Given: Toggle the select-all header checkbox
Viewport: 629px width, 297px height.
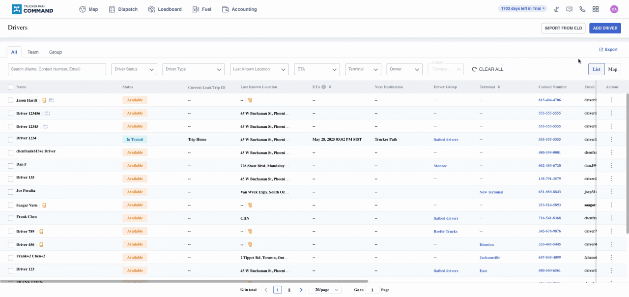Looking at the screenshot, I should [x=11, y=87].
